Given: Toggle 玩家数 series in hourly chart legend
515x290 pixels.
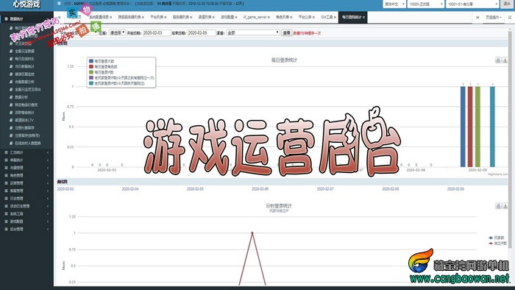Looking at the screenshot, I should [x=497, y=238].
